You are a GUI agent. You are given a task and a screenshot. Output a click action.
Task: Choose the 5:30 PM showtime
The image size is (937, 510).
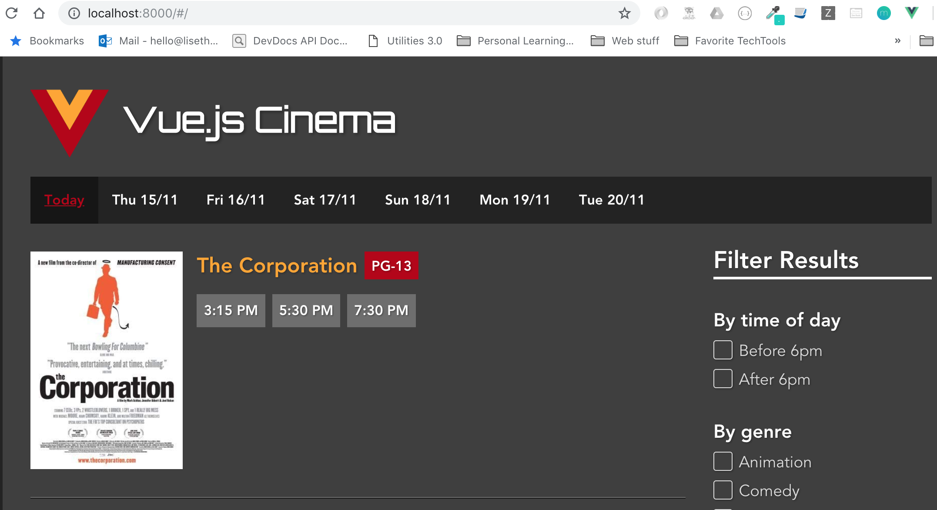306,310
